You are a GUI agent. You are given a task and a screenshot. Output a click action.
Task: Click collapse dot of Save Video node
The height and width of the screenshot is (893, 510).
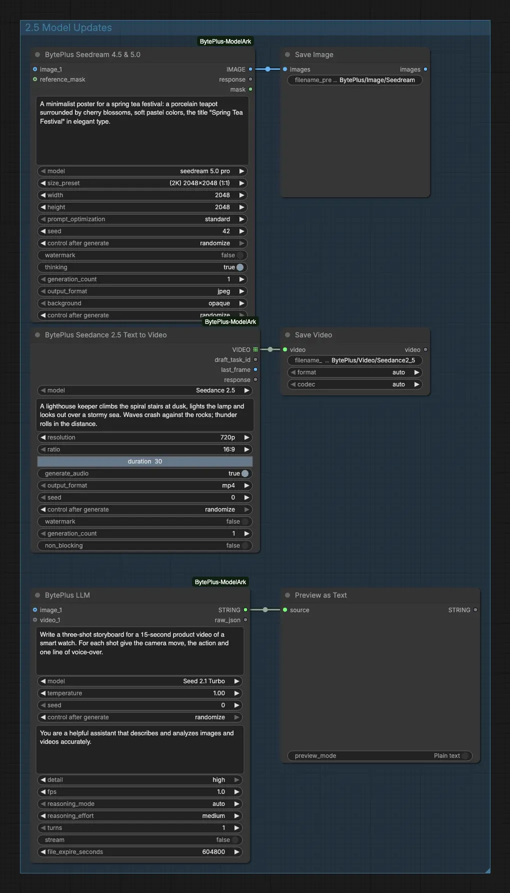287,335
